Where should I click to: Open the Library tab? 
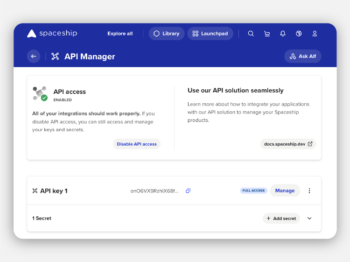coord(167,34)
